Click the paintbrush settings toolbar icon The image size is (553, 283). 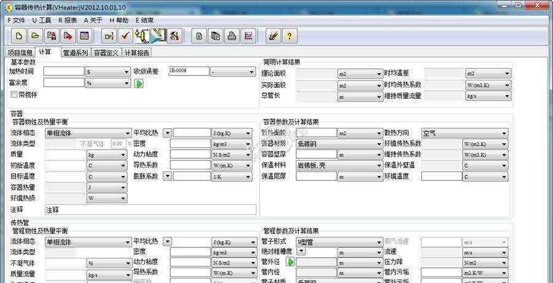[273, 36]
